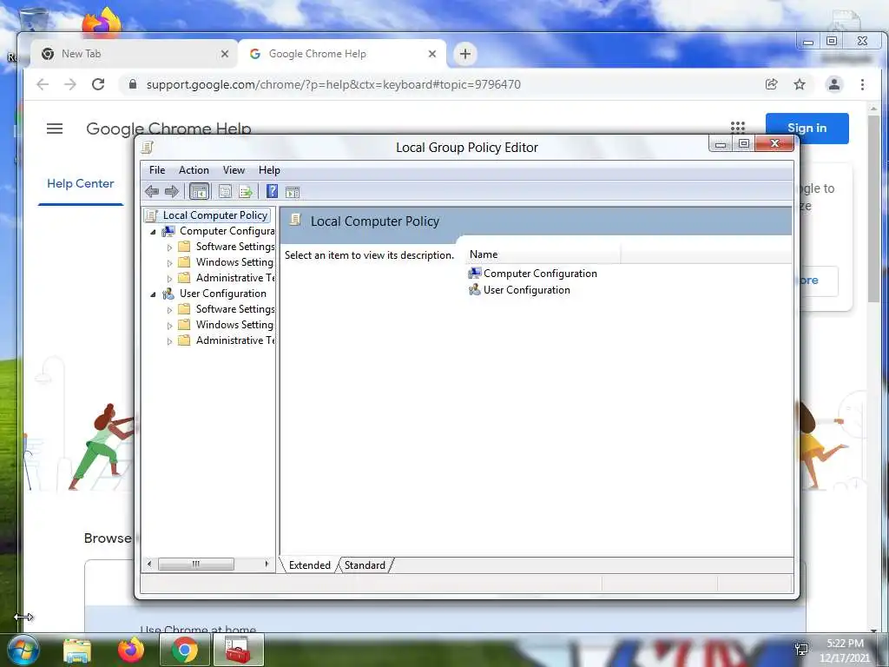Switch to the Standard tab
Image resolution: width=889 pixels, height=667 pixels.
(365, 565)
